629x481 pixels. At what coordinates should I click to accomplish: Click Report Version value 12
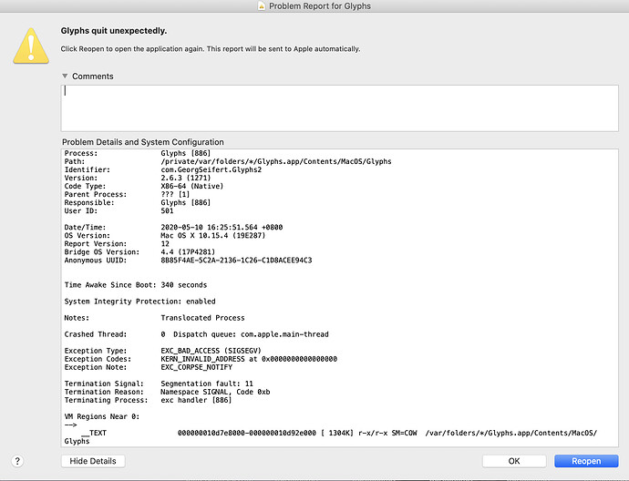pyautogui.click(x=165, y=244)
